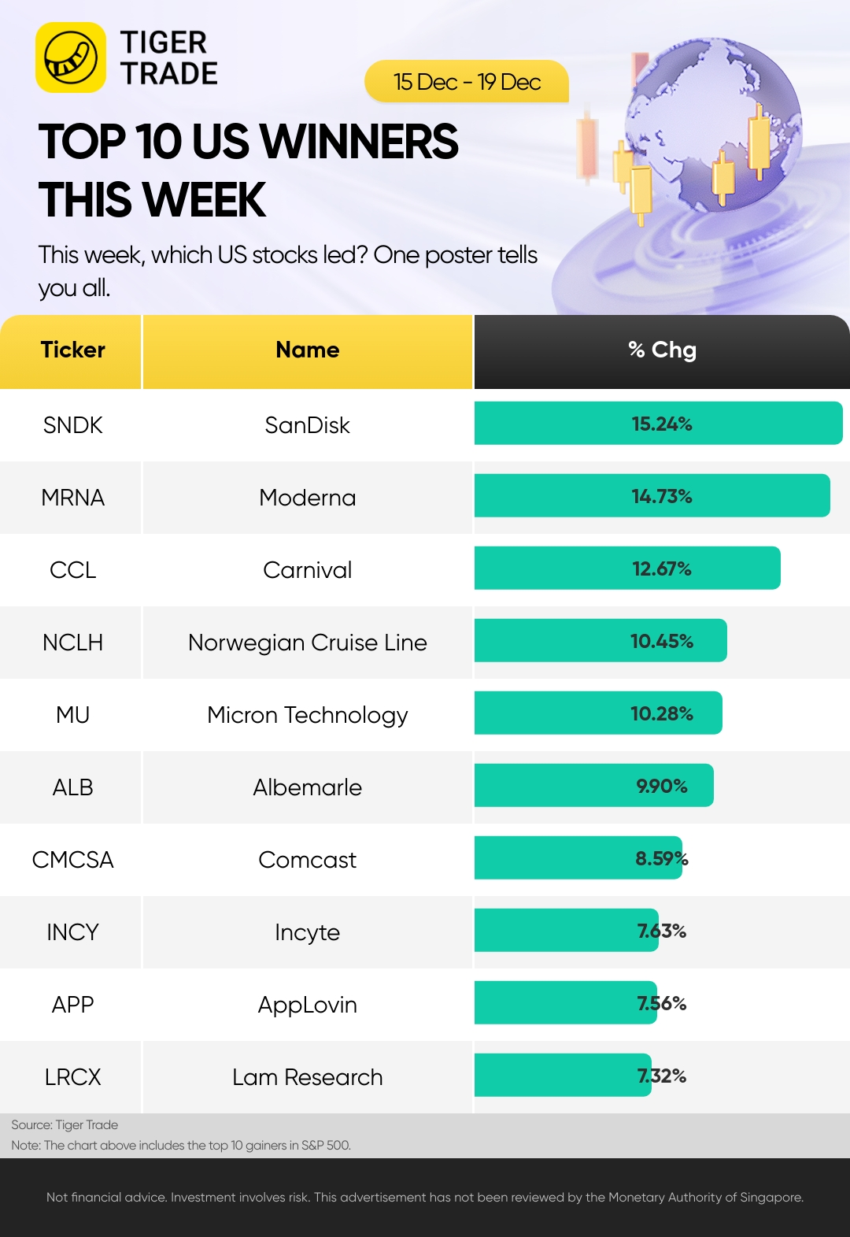Click the Albemarle 9.90% bar
850x1237 pixels.
point(594,786)
